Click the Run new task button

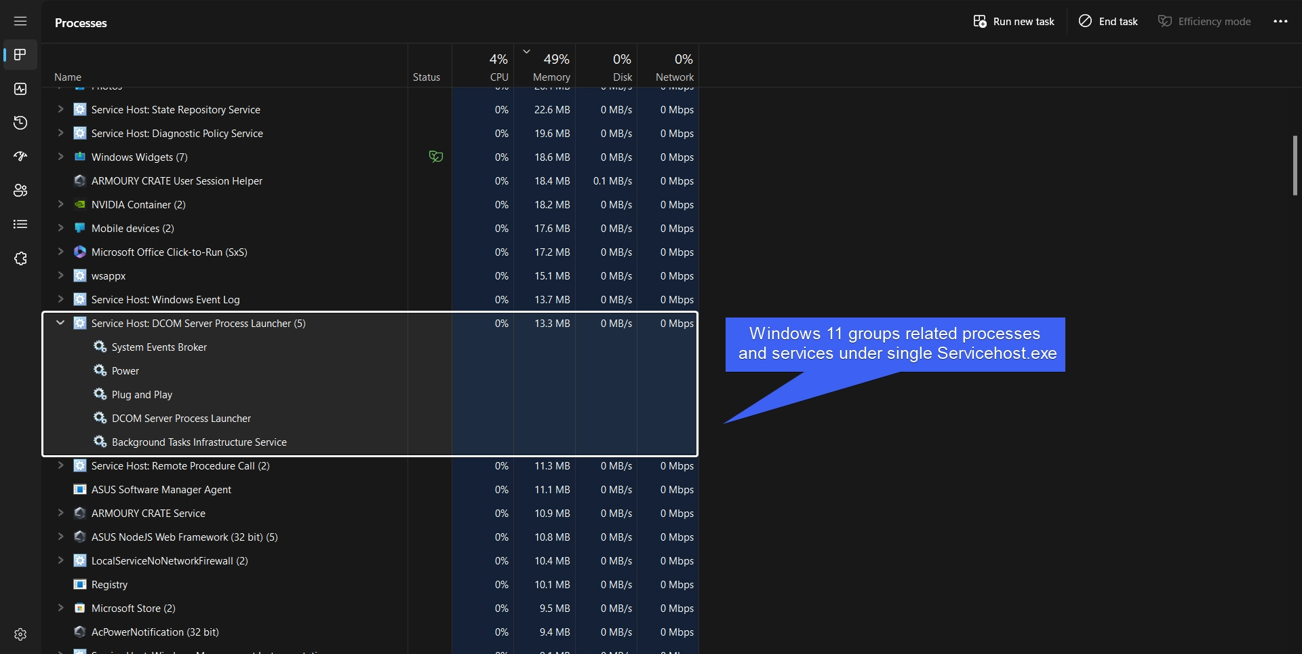coord(1014,21)
